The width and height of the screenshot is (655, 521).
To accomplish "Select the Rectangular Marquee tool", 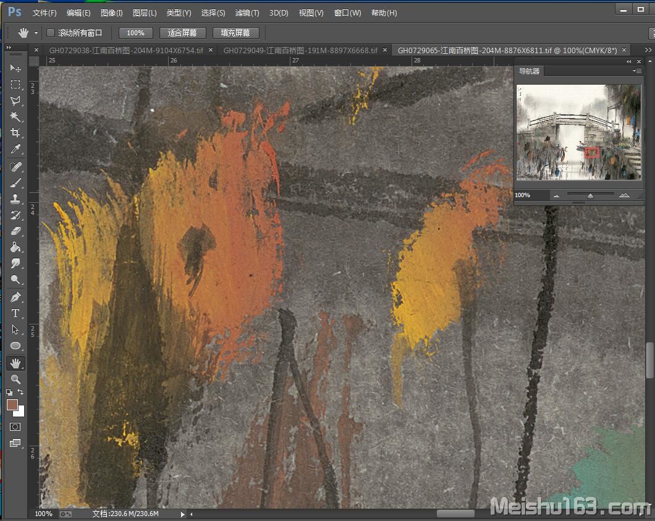I will tap(15, 85).
